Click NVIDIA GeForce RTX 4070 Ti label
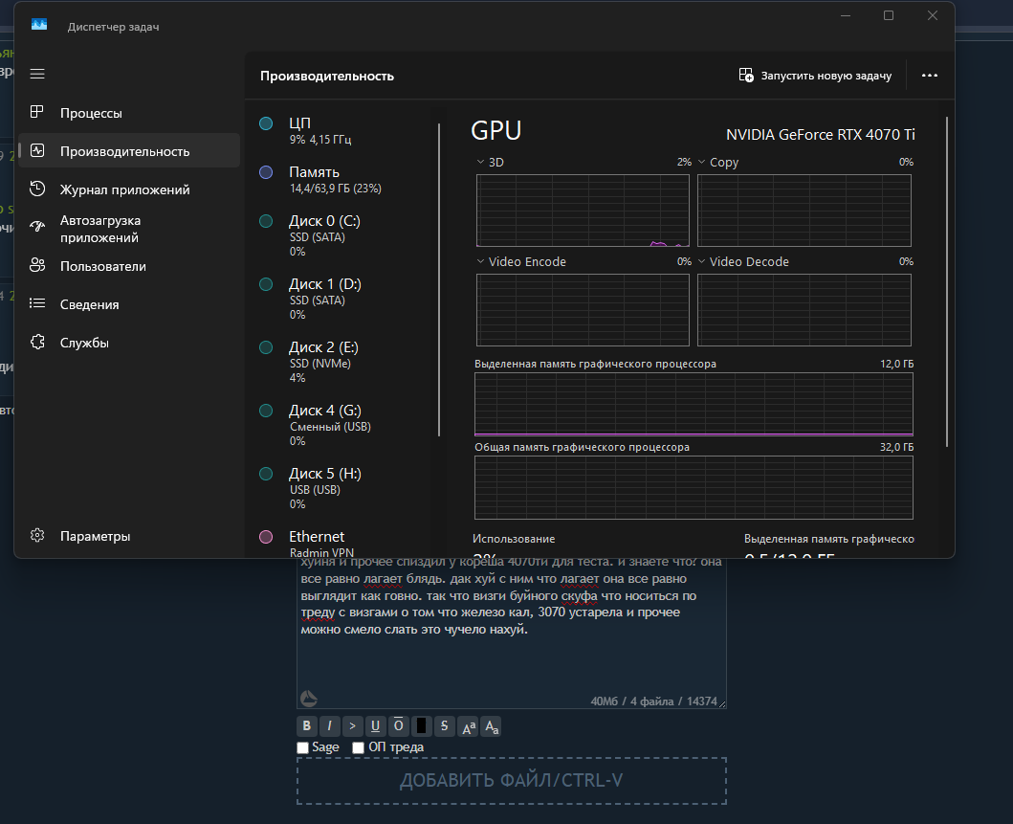Image resolution: width=1013 pixels, height=824 pixels. pyautogui.click(x=821, y=134)
